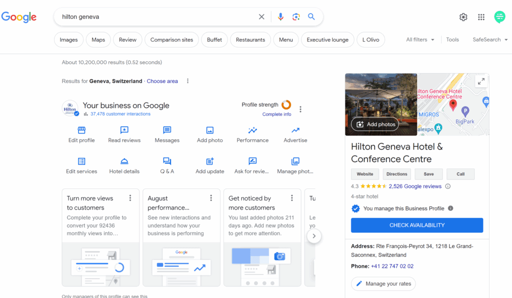Viewport: 512px width, 298px height.
Task: Click the CHECK AVAILABILITY button
Action: [x=417, y=225]
